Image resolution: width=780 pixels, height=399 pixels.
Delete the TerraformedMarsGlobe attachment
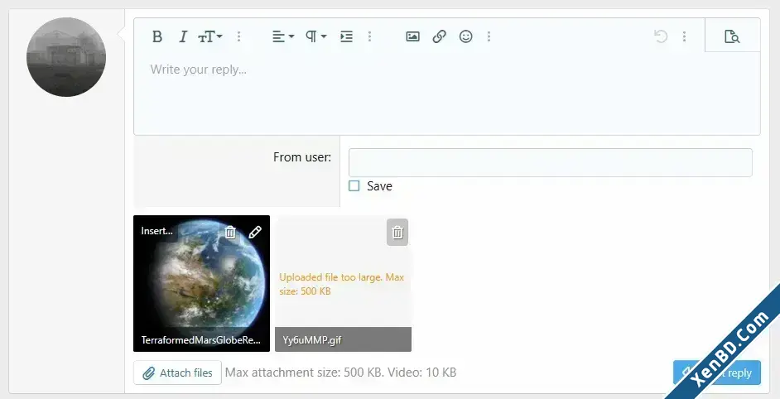pos(230,233)
